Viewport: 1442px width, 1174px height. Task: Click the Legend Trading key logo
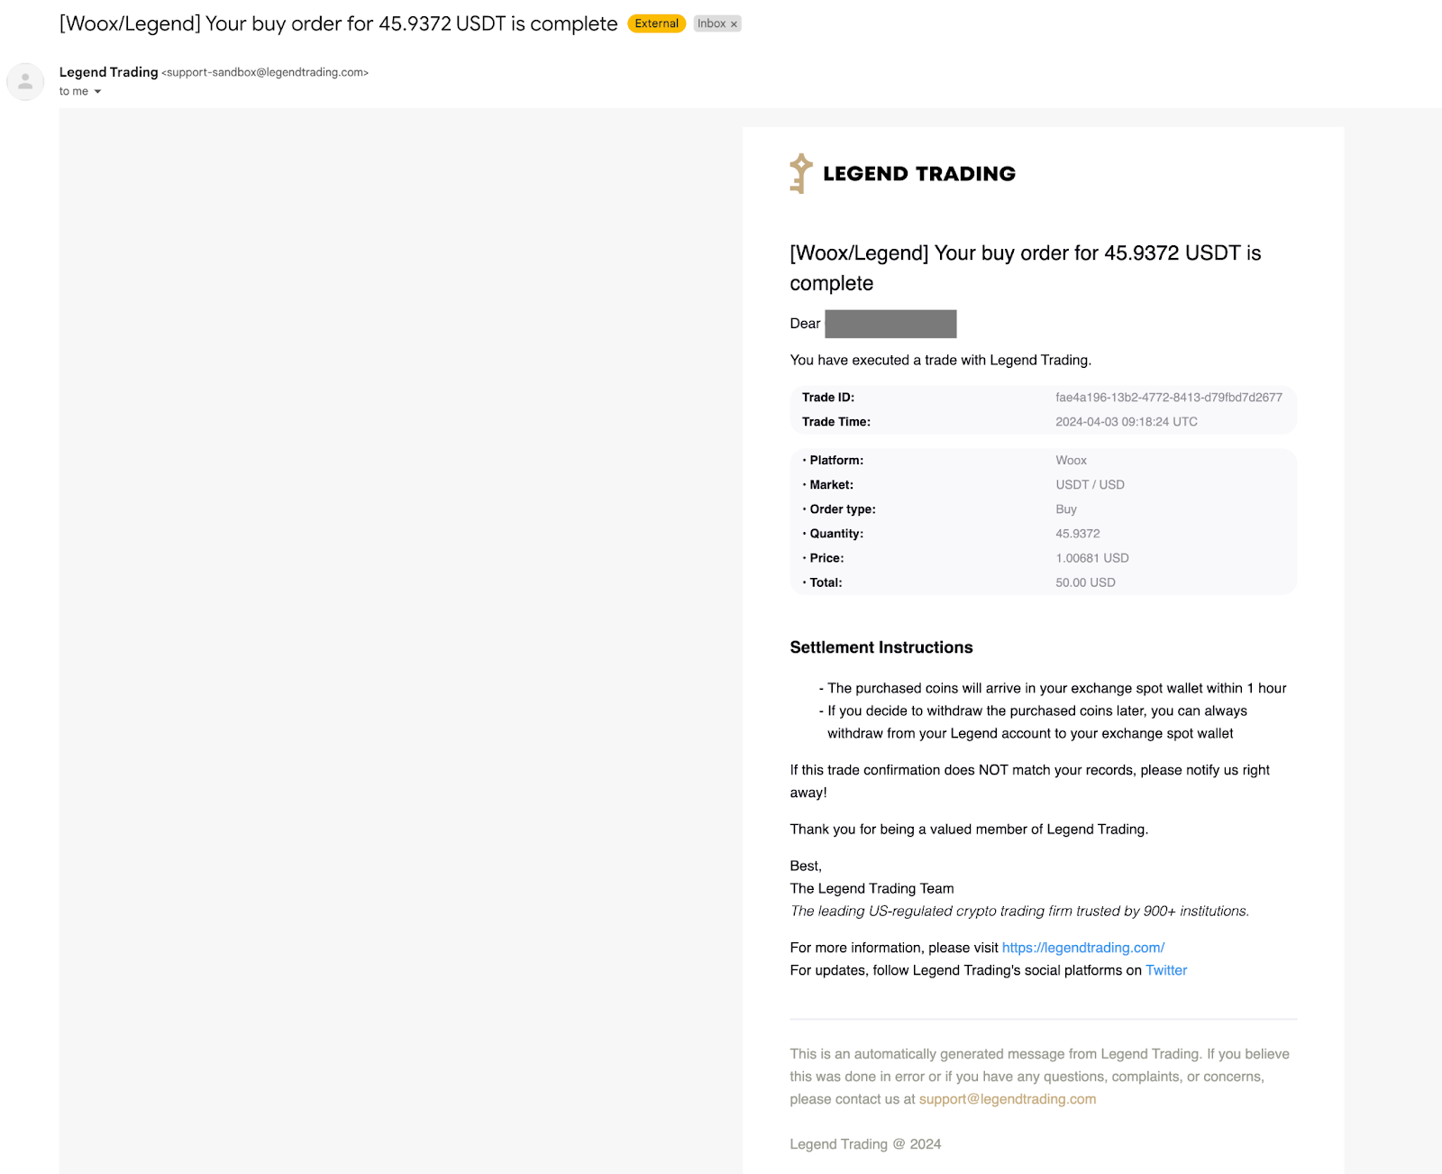click(x=800, y=173)
